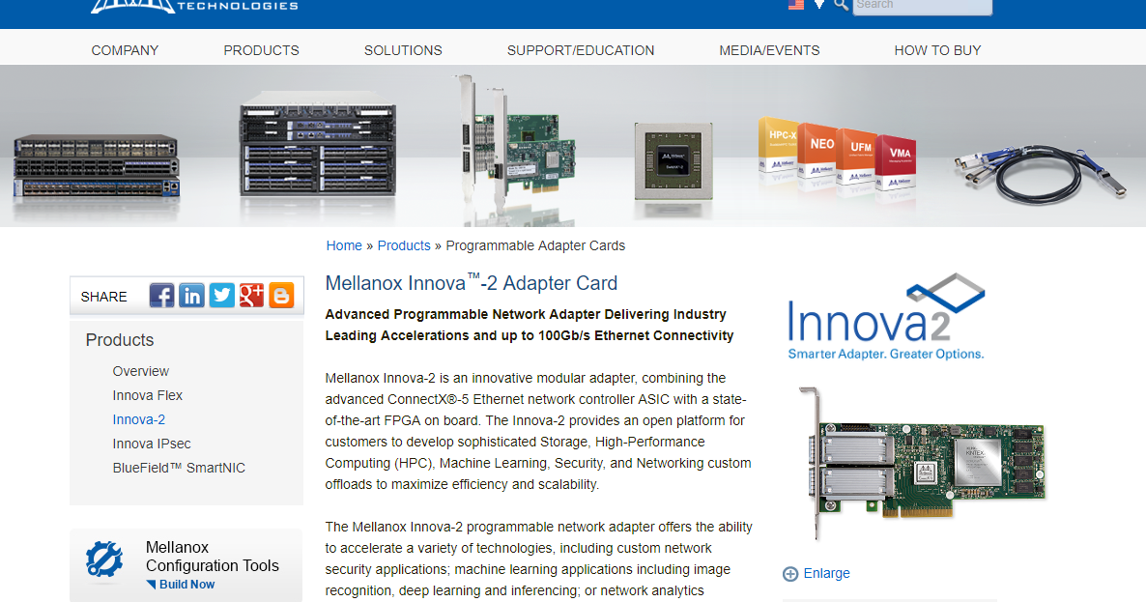1146x602 pixels.
Task: Click the Mellanox Technologies logo
Action: tap(194, 7)
